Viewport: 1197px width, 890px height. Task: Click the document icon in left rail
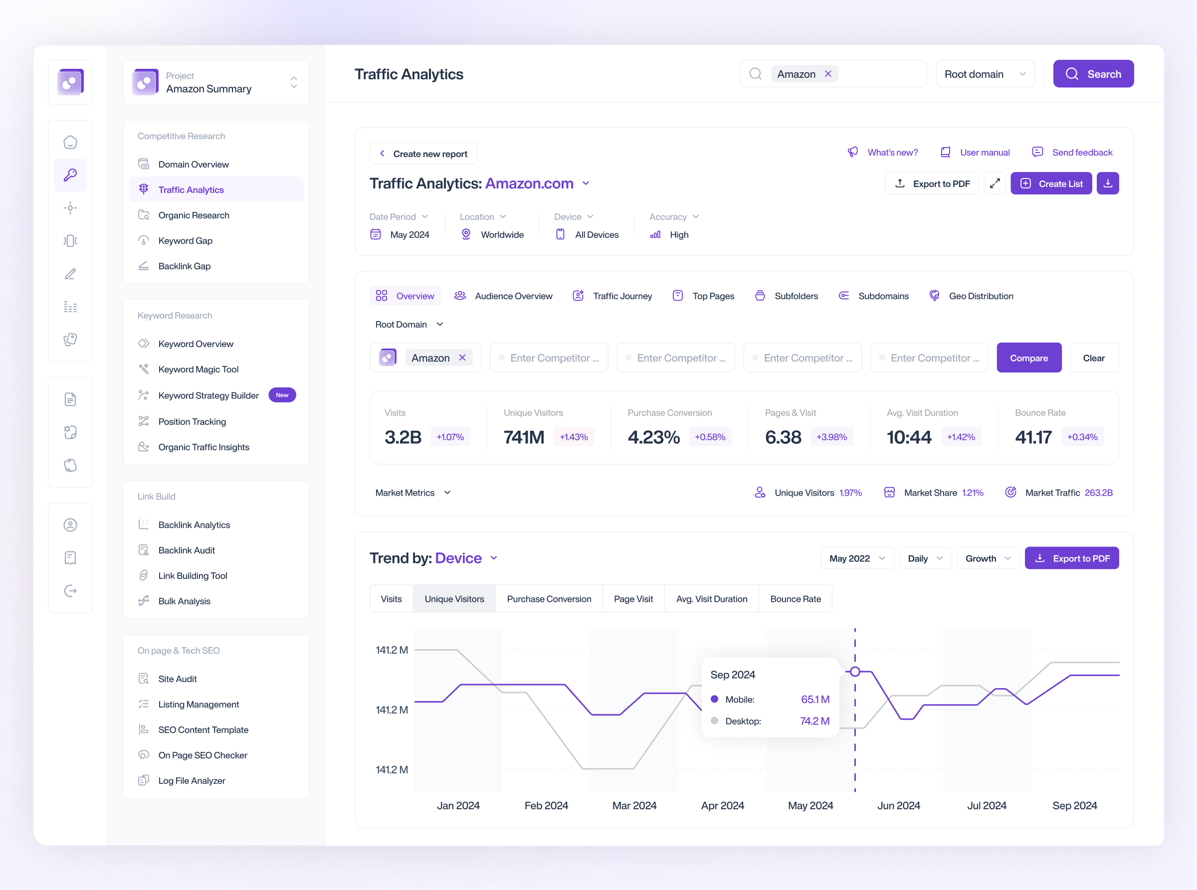(x=70, y=399)
